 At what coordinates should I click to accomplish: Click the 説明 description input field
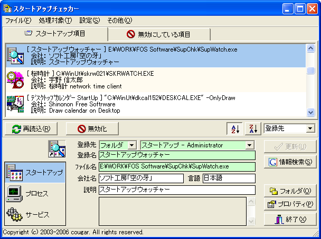tap(177, 190)
